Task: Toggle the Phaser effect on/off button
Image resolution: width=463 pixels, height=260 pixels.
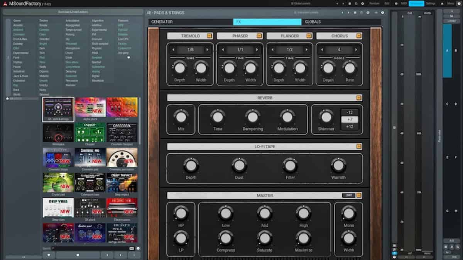Action: tap(259, 36)
